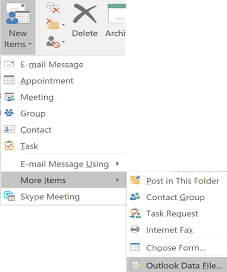Click the Group people icon
Image resolution: width=227 pixels, height=272 pixels.
pyautogui.click(x=9, y=113)
